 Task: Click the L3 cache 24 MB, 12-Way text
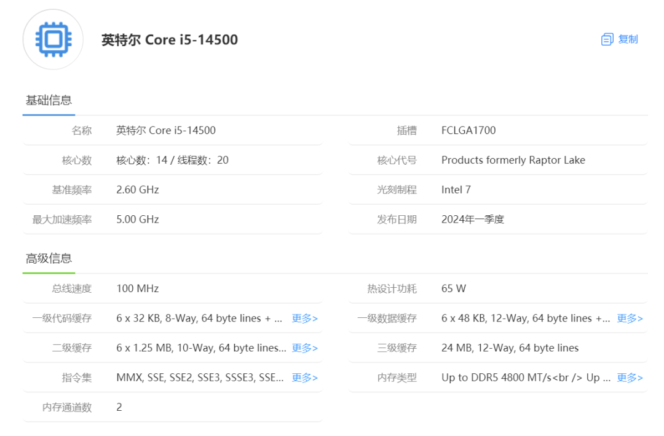tap(510, 348)
